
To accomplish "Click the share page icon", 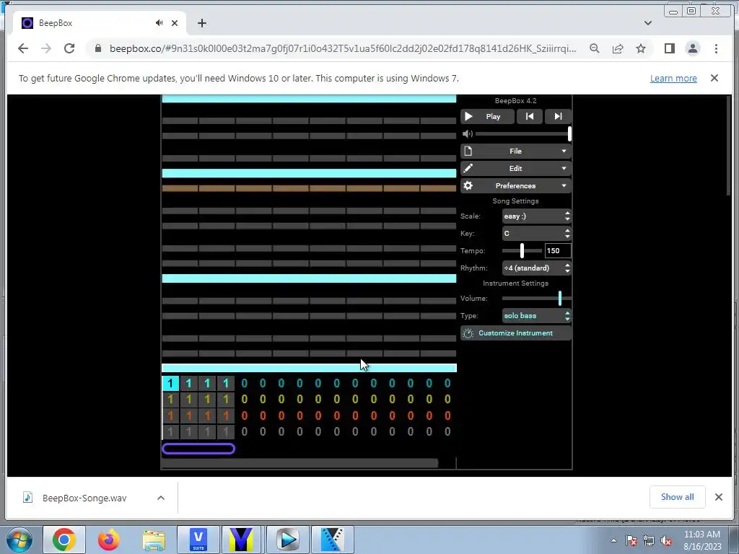I will pos(618,48).
